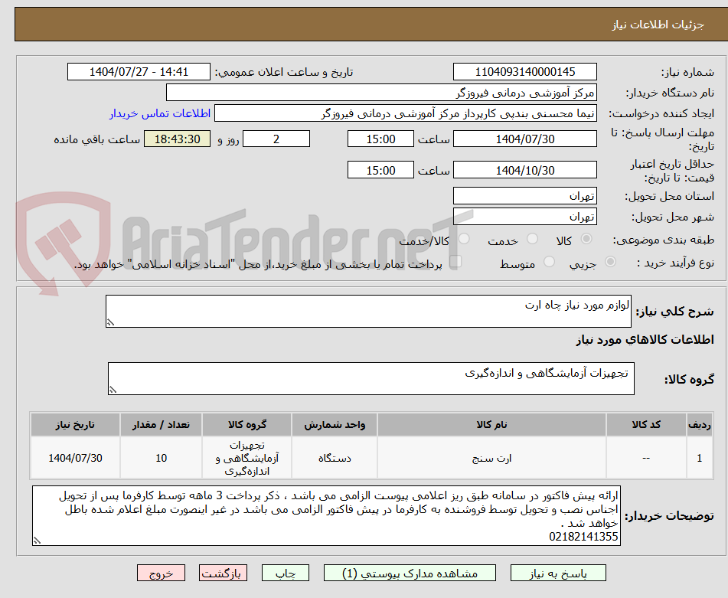This screenshot has width=728, height=598.
Task: Click the شهر محل تحویل field
Action: click(x=524, y=217)
